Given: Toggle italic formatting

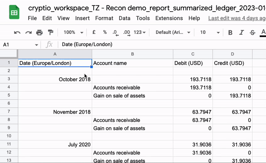Looking at the screenshot, I should pos(241,32).
